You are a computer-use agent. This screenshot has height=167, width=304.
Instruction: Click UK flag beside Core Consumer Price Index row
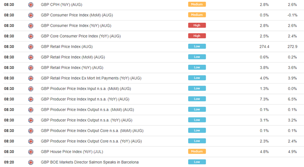click(x=31, y=36)
